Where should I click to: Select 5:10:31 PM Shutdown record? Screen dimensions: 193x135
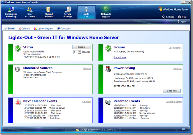132,108
